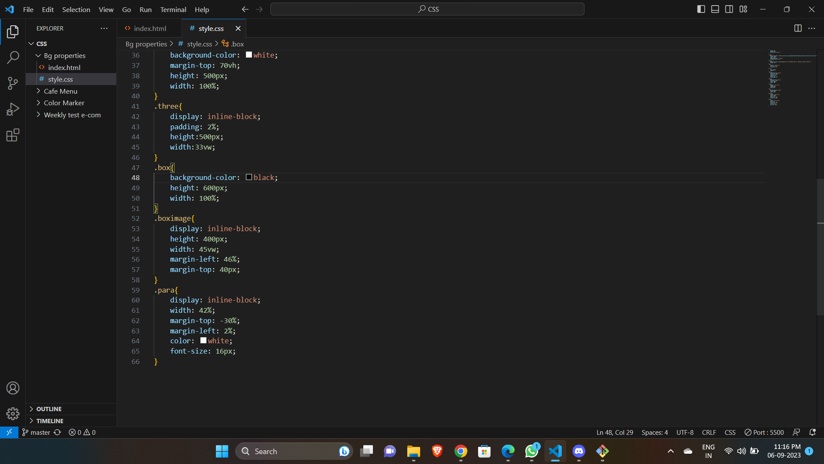Viewport: 824px width, 464px height.
Task: Open the Source Control view
Action: click(13, 84)
